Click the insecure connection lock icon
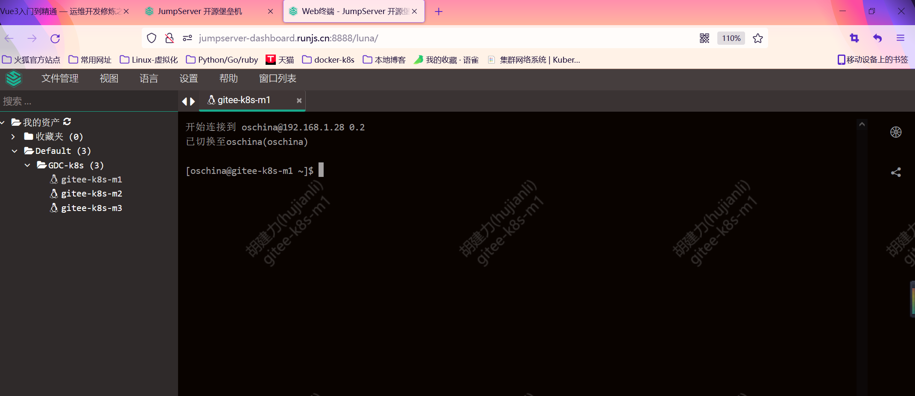Viewport: 915px width, 396px height. coord(170,38)
